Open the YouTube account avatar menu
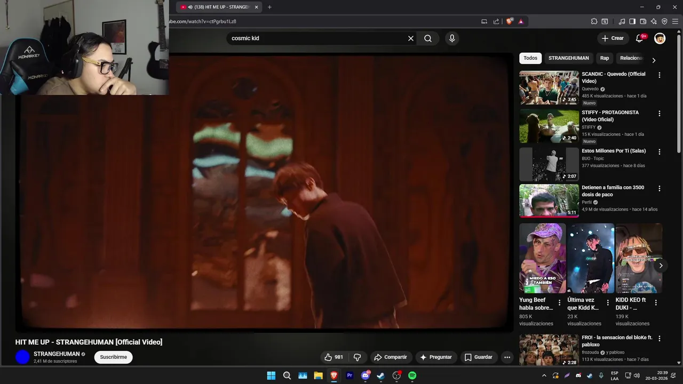Viewport: 683px width, 384px height. [x=660, y=38]
